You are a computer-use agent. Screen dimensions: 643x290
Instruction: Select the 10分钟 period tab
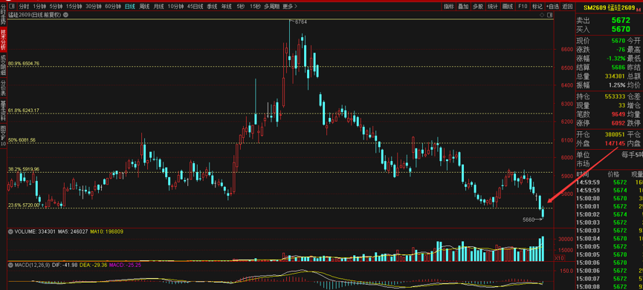coord(175,6)
